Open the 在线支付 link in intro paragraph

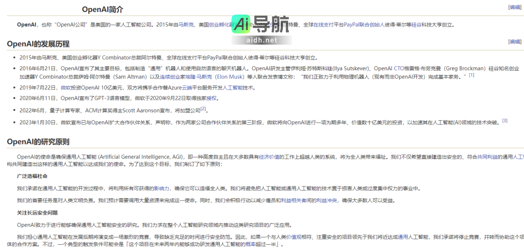click(x=324, y=24)
